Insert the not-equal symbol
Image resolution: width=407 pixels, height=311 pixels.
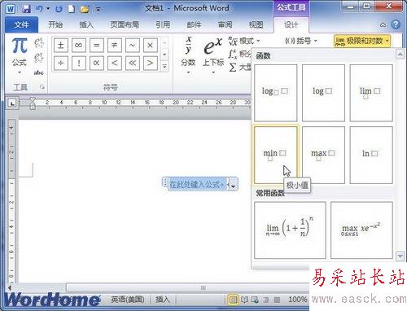115,46
